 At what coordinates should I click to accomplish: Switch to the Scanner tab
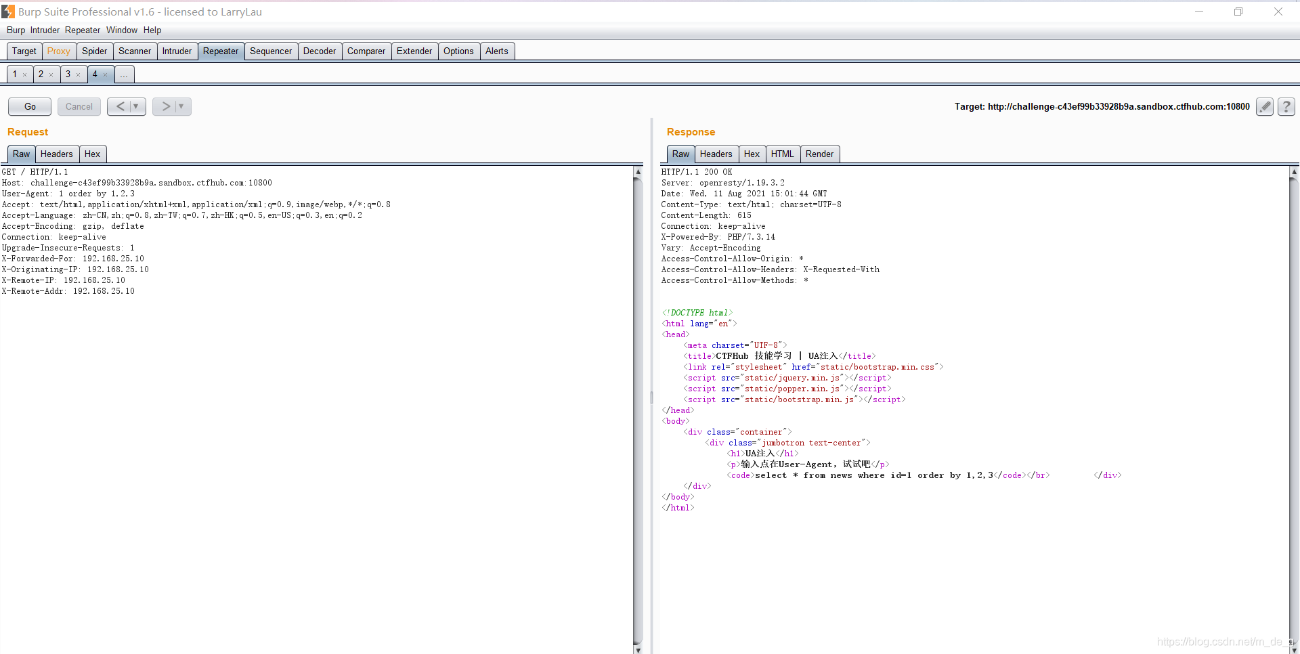click(x=135, y=51)
